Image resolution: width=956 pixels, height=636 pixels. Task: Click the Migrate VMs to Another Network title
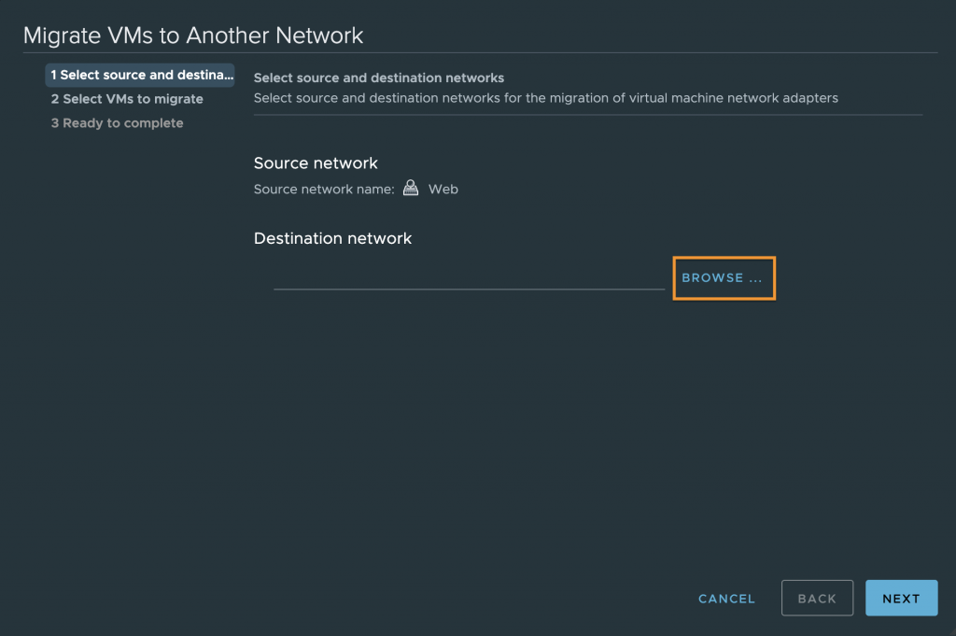pyautogui.click(x=193, y=35)
